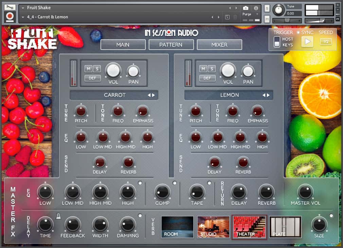Go to next instrument with right arrow
This screenshot has height=248, width=343.
tap(236, 8)
